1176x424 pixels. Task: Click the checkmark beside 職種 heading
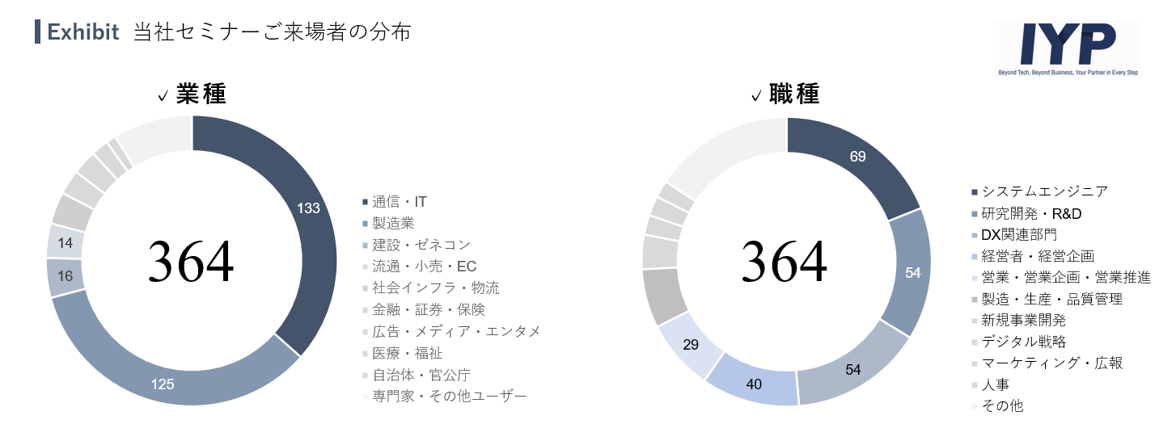756,97
